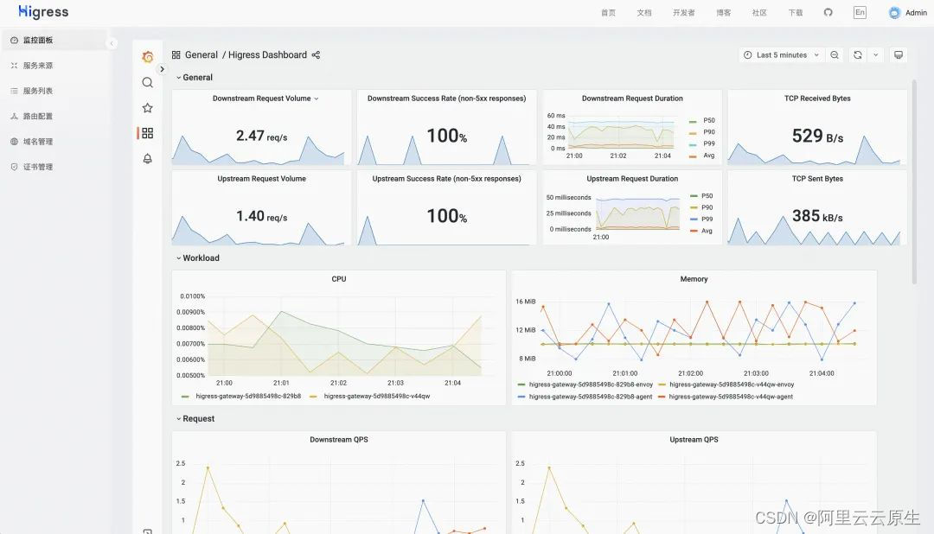
Task: Open 文档 in top navigation
Action: [x=644, y=12]
